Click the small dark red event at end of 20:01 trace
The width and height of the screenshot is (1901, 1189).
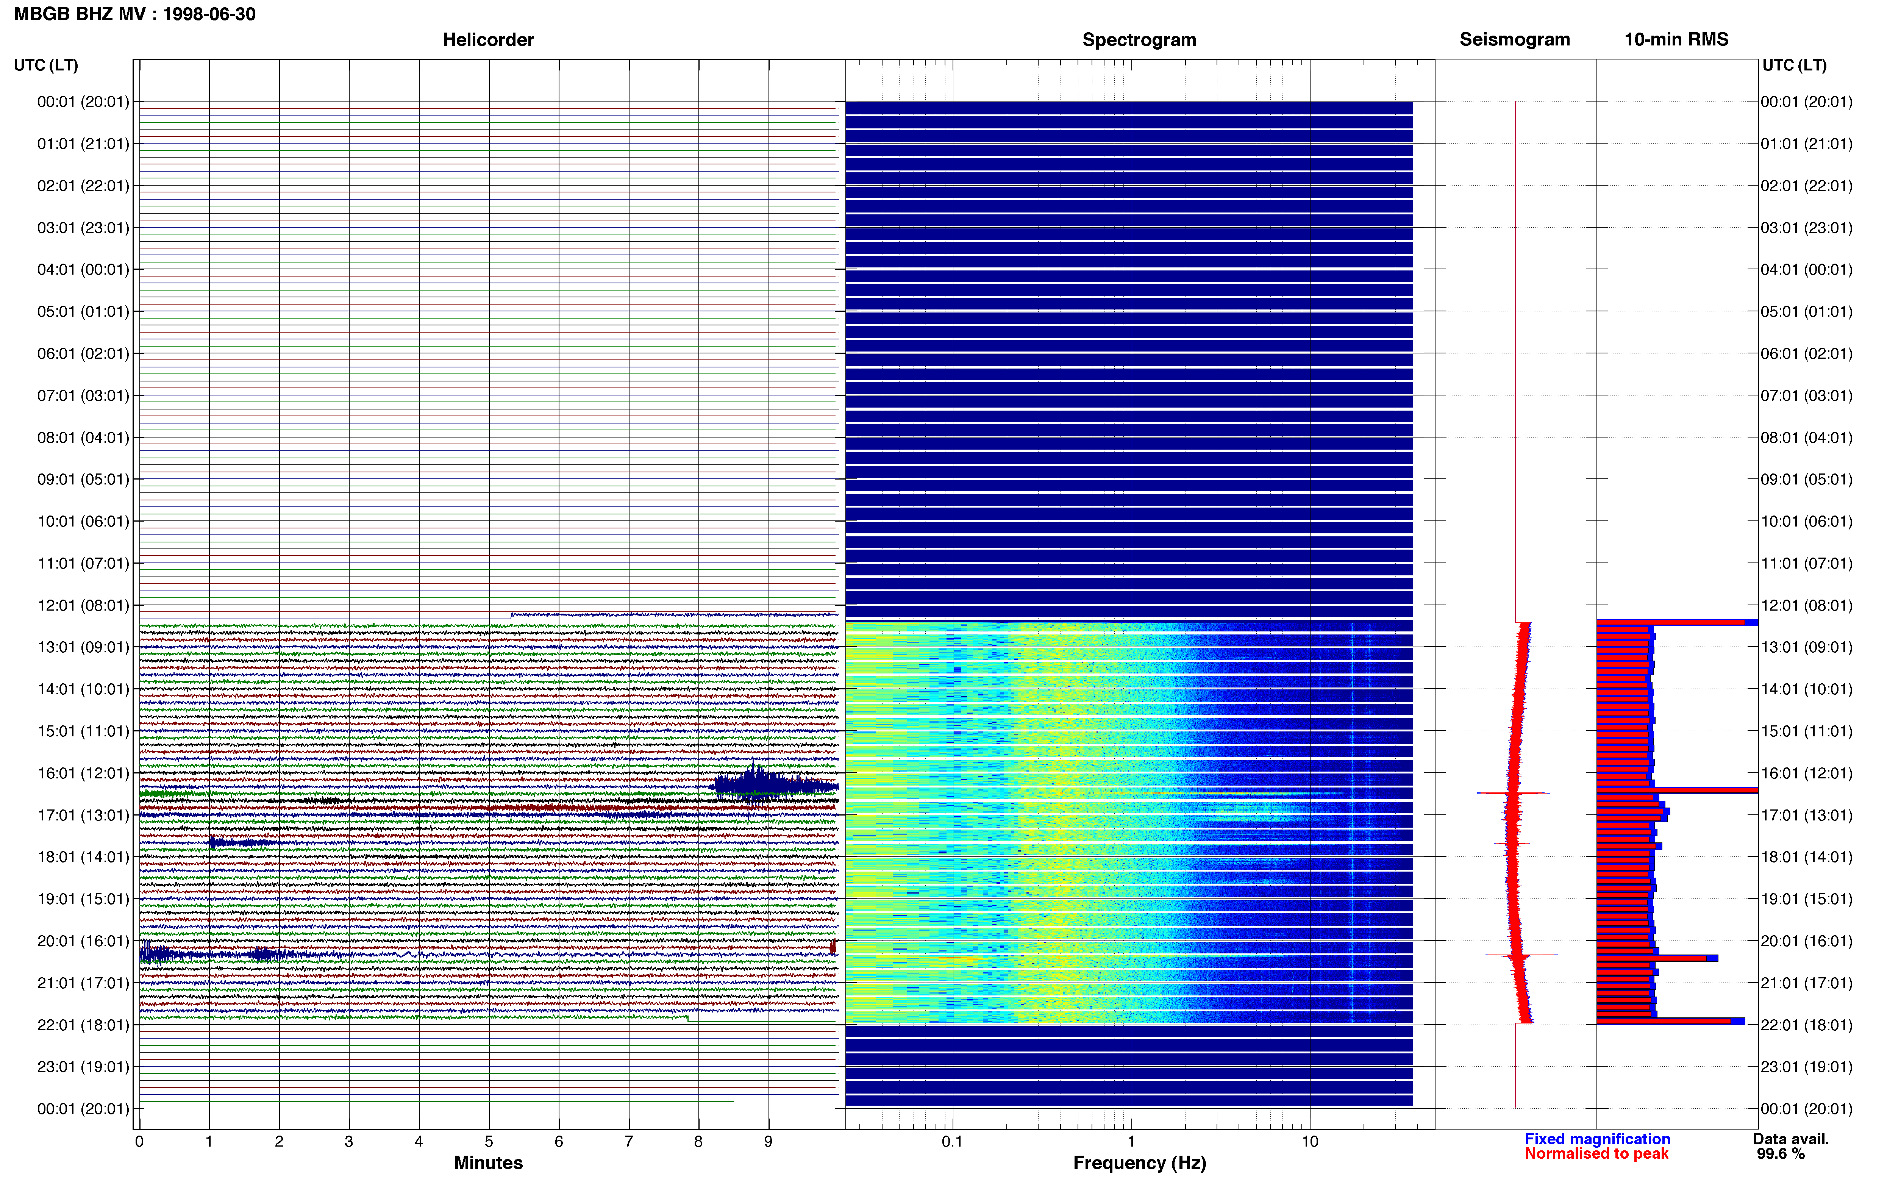[x=833, y=947]
